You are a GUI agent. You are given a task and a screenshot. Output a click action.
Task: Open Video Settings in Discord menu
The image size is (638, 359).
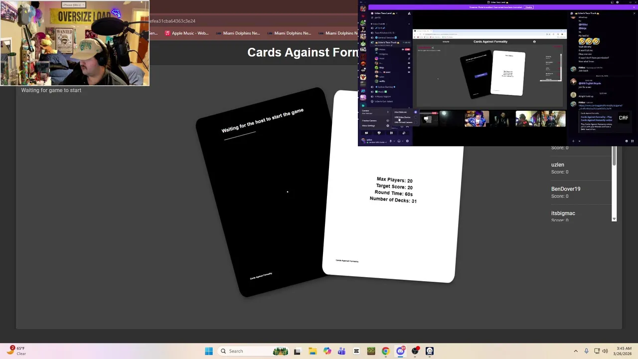point(375,126)
